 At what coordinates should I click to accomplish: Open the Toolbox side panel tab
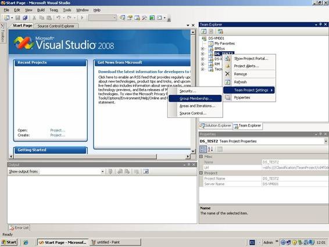(2, 33)
